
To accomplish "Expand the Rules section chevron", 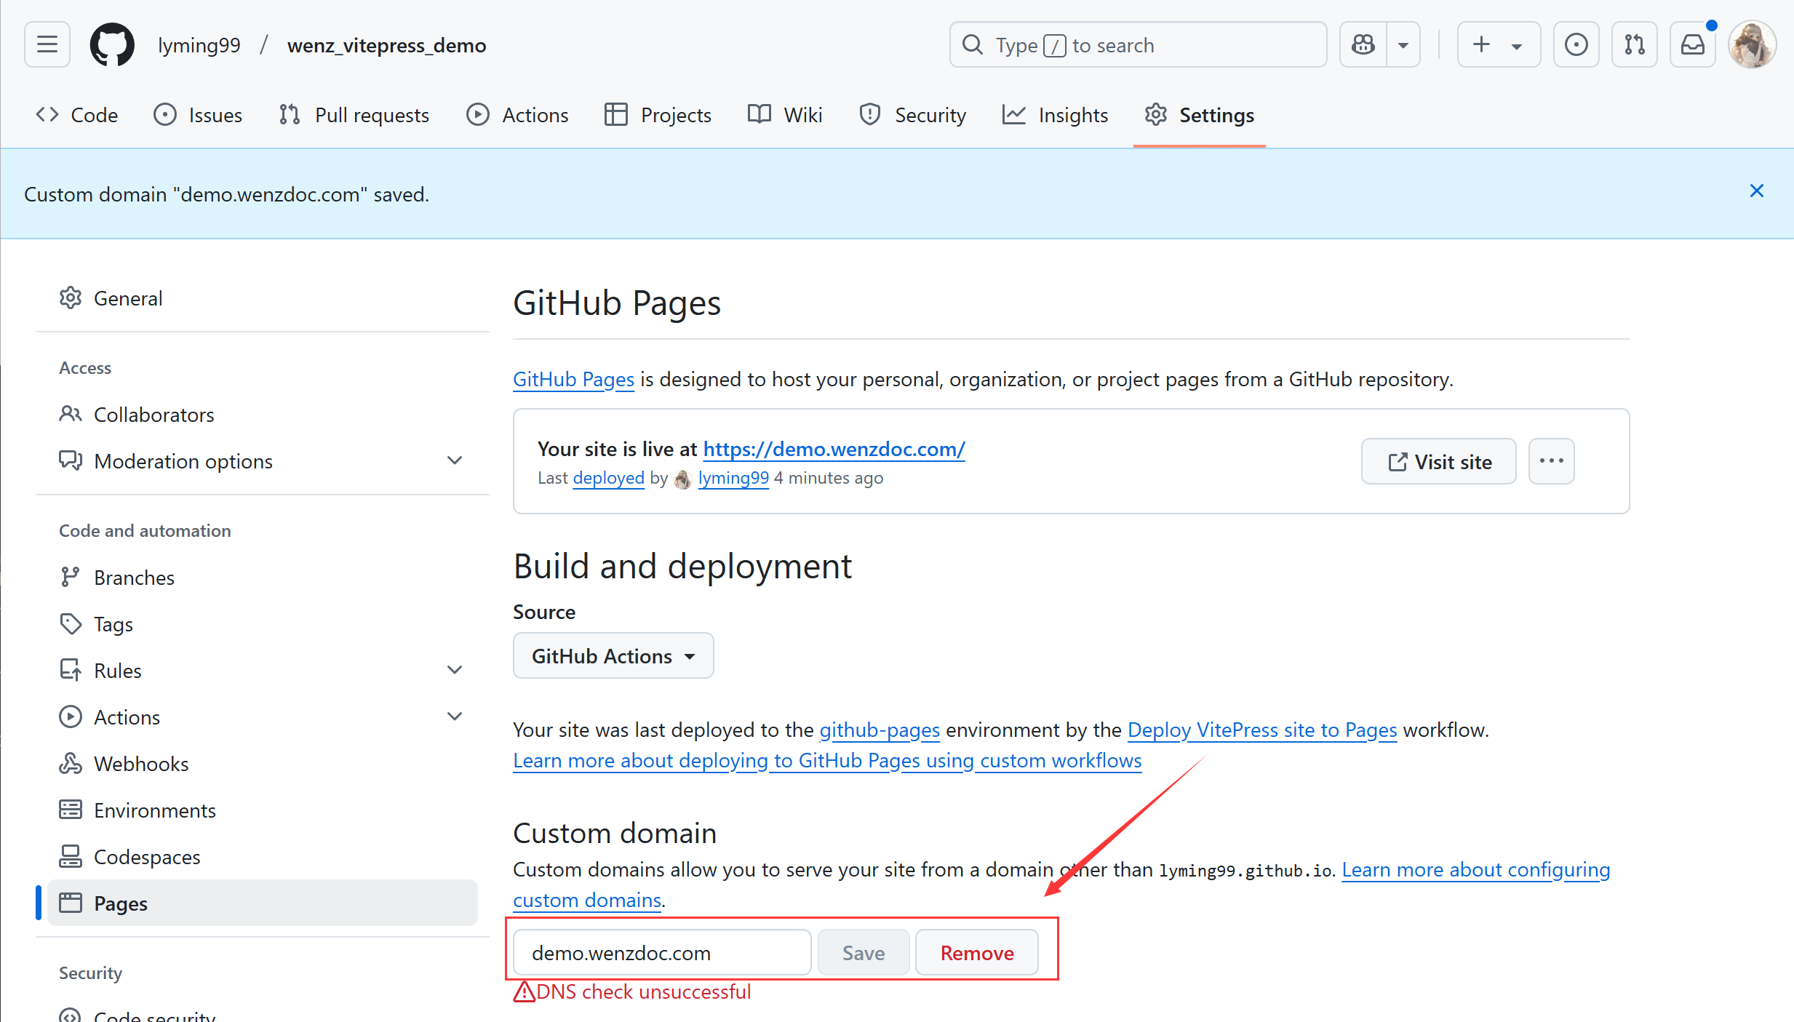I will 455,670.
